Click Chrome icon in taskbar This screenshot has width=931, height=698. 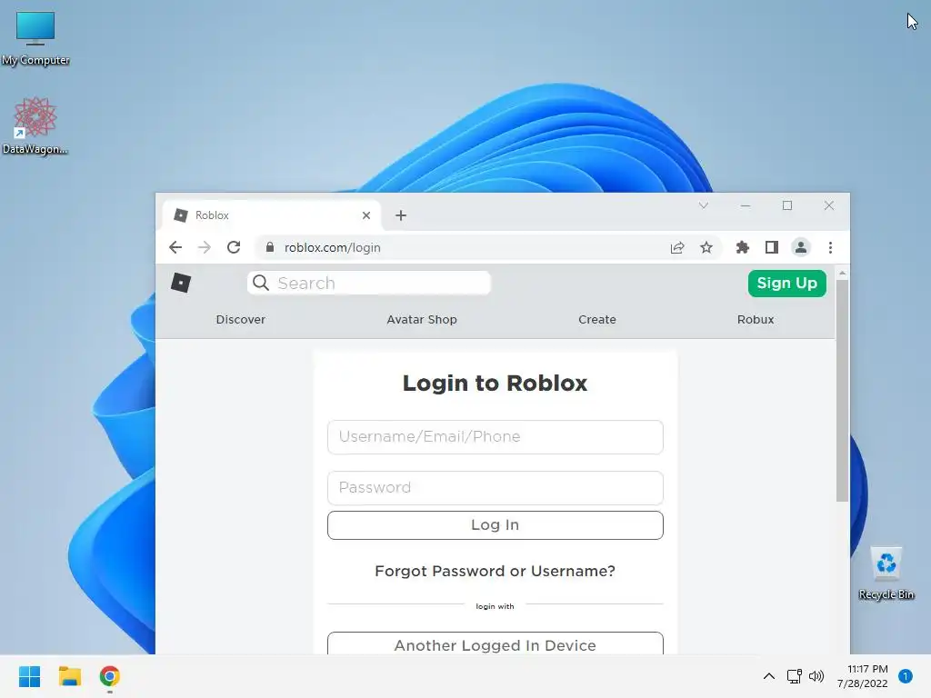[x=110, y=676]
